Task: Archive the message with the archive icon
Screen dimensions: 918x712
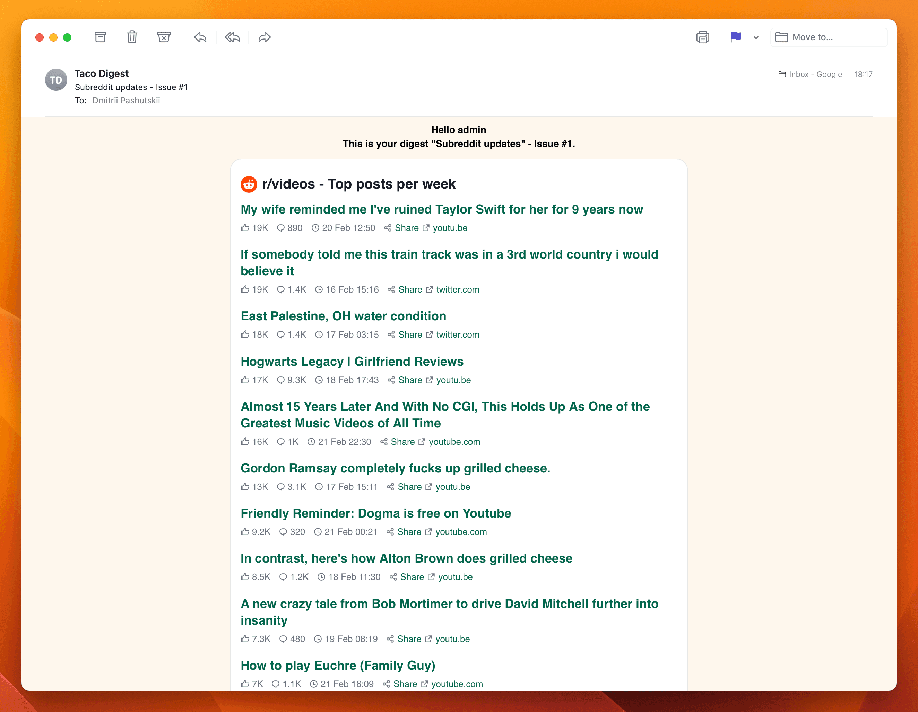Action: click(x=100, y=37)
